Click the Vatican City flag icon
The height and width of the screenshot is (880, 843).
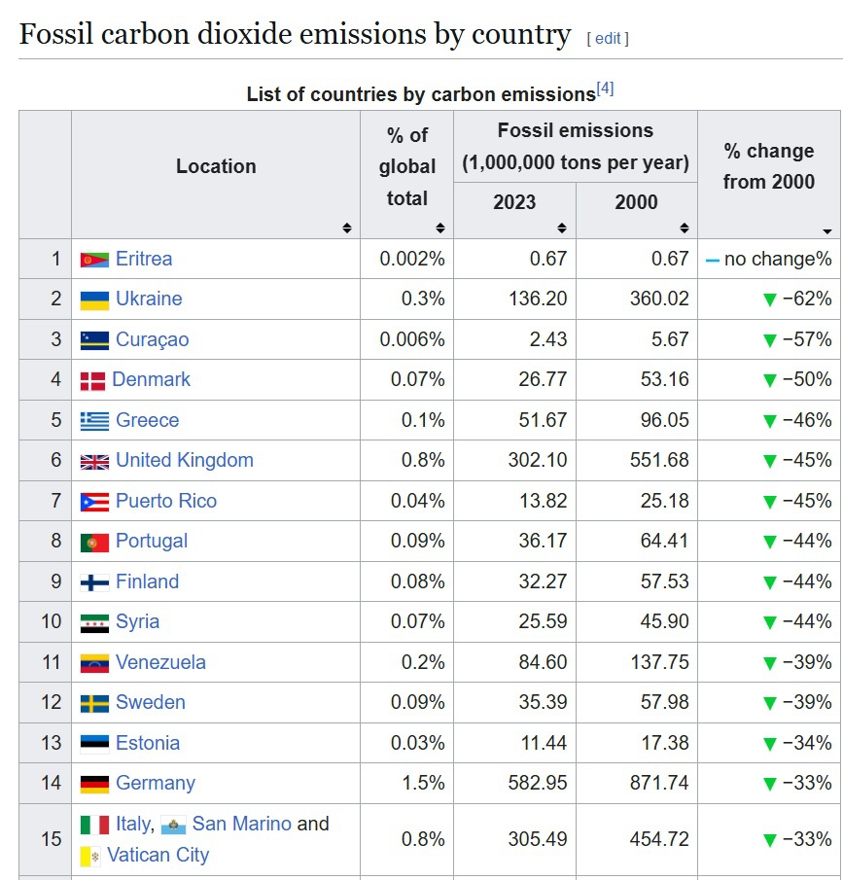[90, 857]
